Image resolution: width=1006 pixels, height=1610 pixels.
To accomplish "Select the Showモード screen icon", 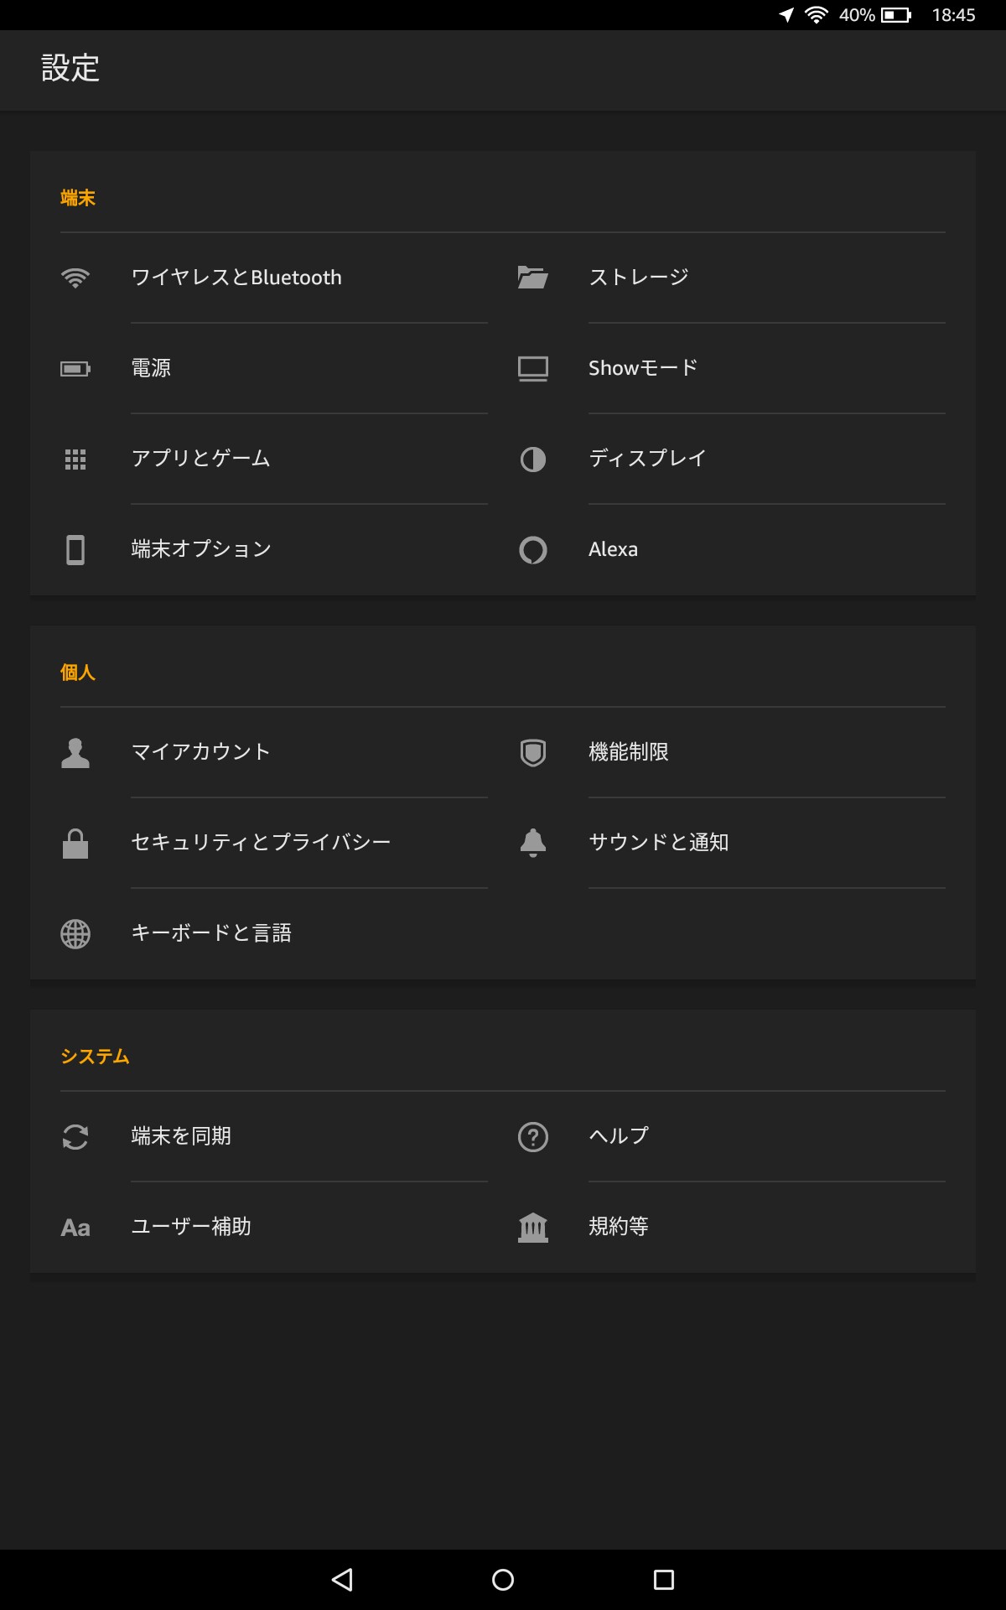I will click(532, 368).
